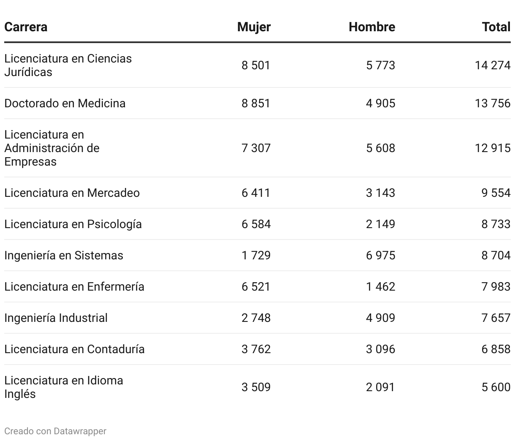
Task: Click Licenciatura en Mercadeo row label
Action: (x=72, y=193)
